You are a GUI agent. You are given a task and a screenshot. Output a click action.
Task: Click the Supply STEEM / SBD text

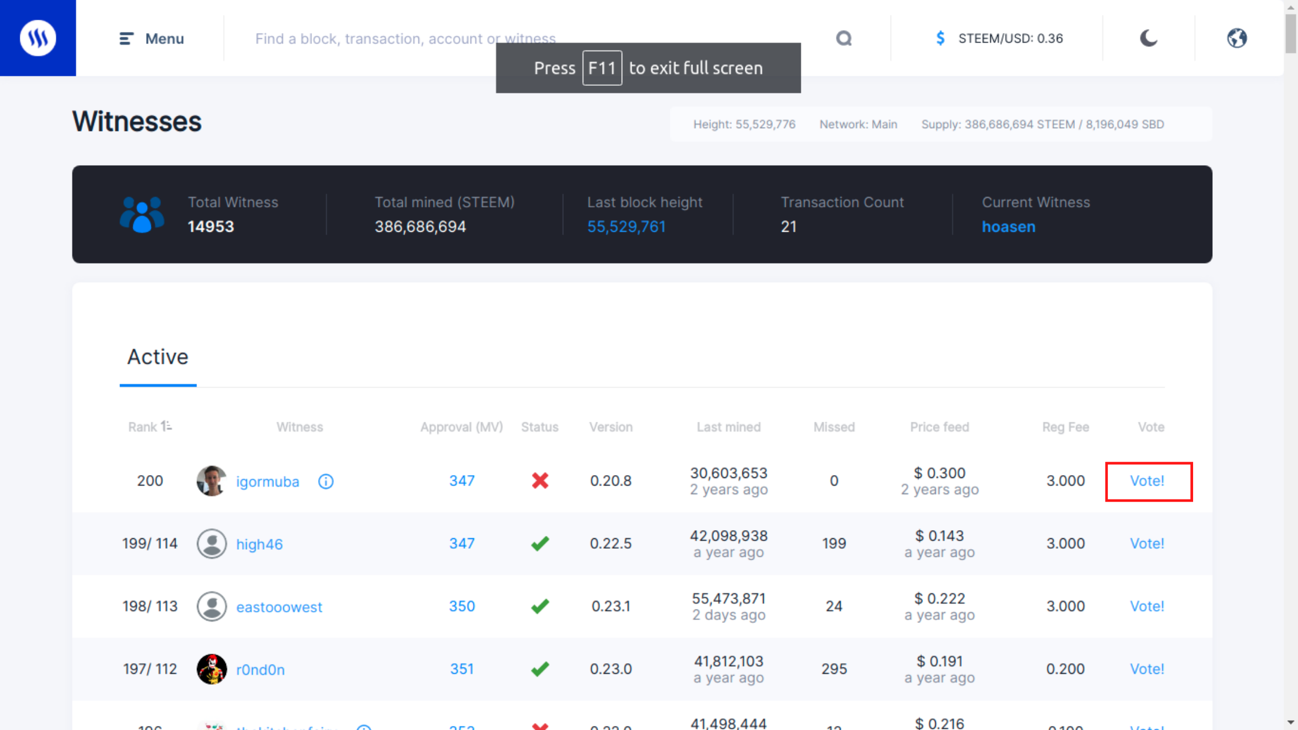[1042, 124]
